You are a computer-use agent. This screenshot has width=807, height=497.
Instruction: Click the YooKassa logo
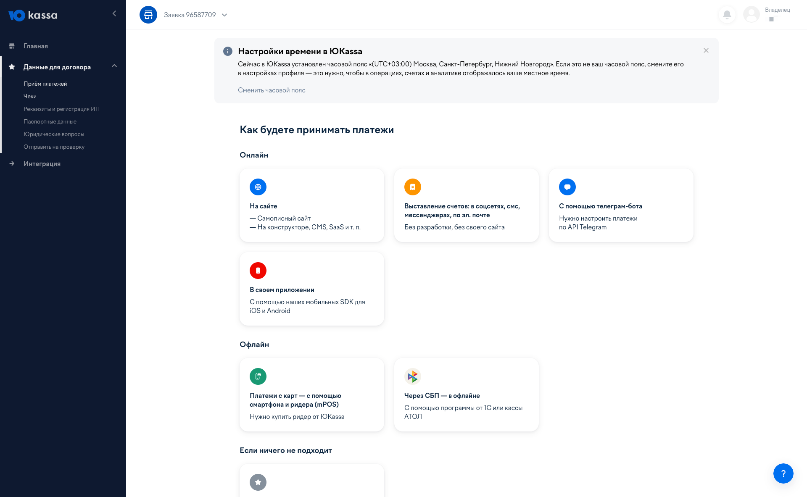(33, 15)
